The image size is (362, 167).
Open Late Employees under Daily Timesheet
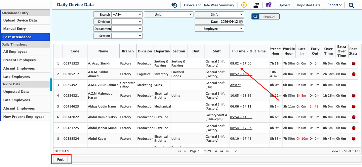pyautogui.click(x=17, y=77)
